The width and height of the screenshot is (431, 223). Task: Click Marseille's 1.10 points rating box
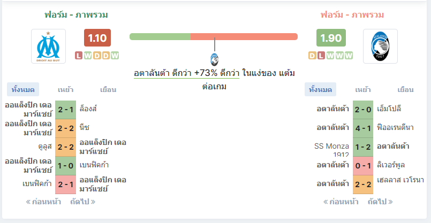(97, 38)
